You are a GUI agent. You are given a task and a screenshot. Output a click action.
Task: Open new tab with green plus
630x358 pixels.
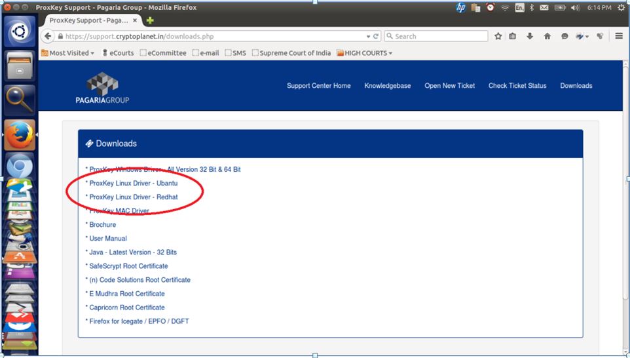[150, 20]
